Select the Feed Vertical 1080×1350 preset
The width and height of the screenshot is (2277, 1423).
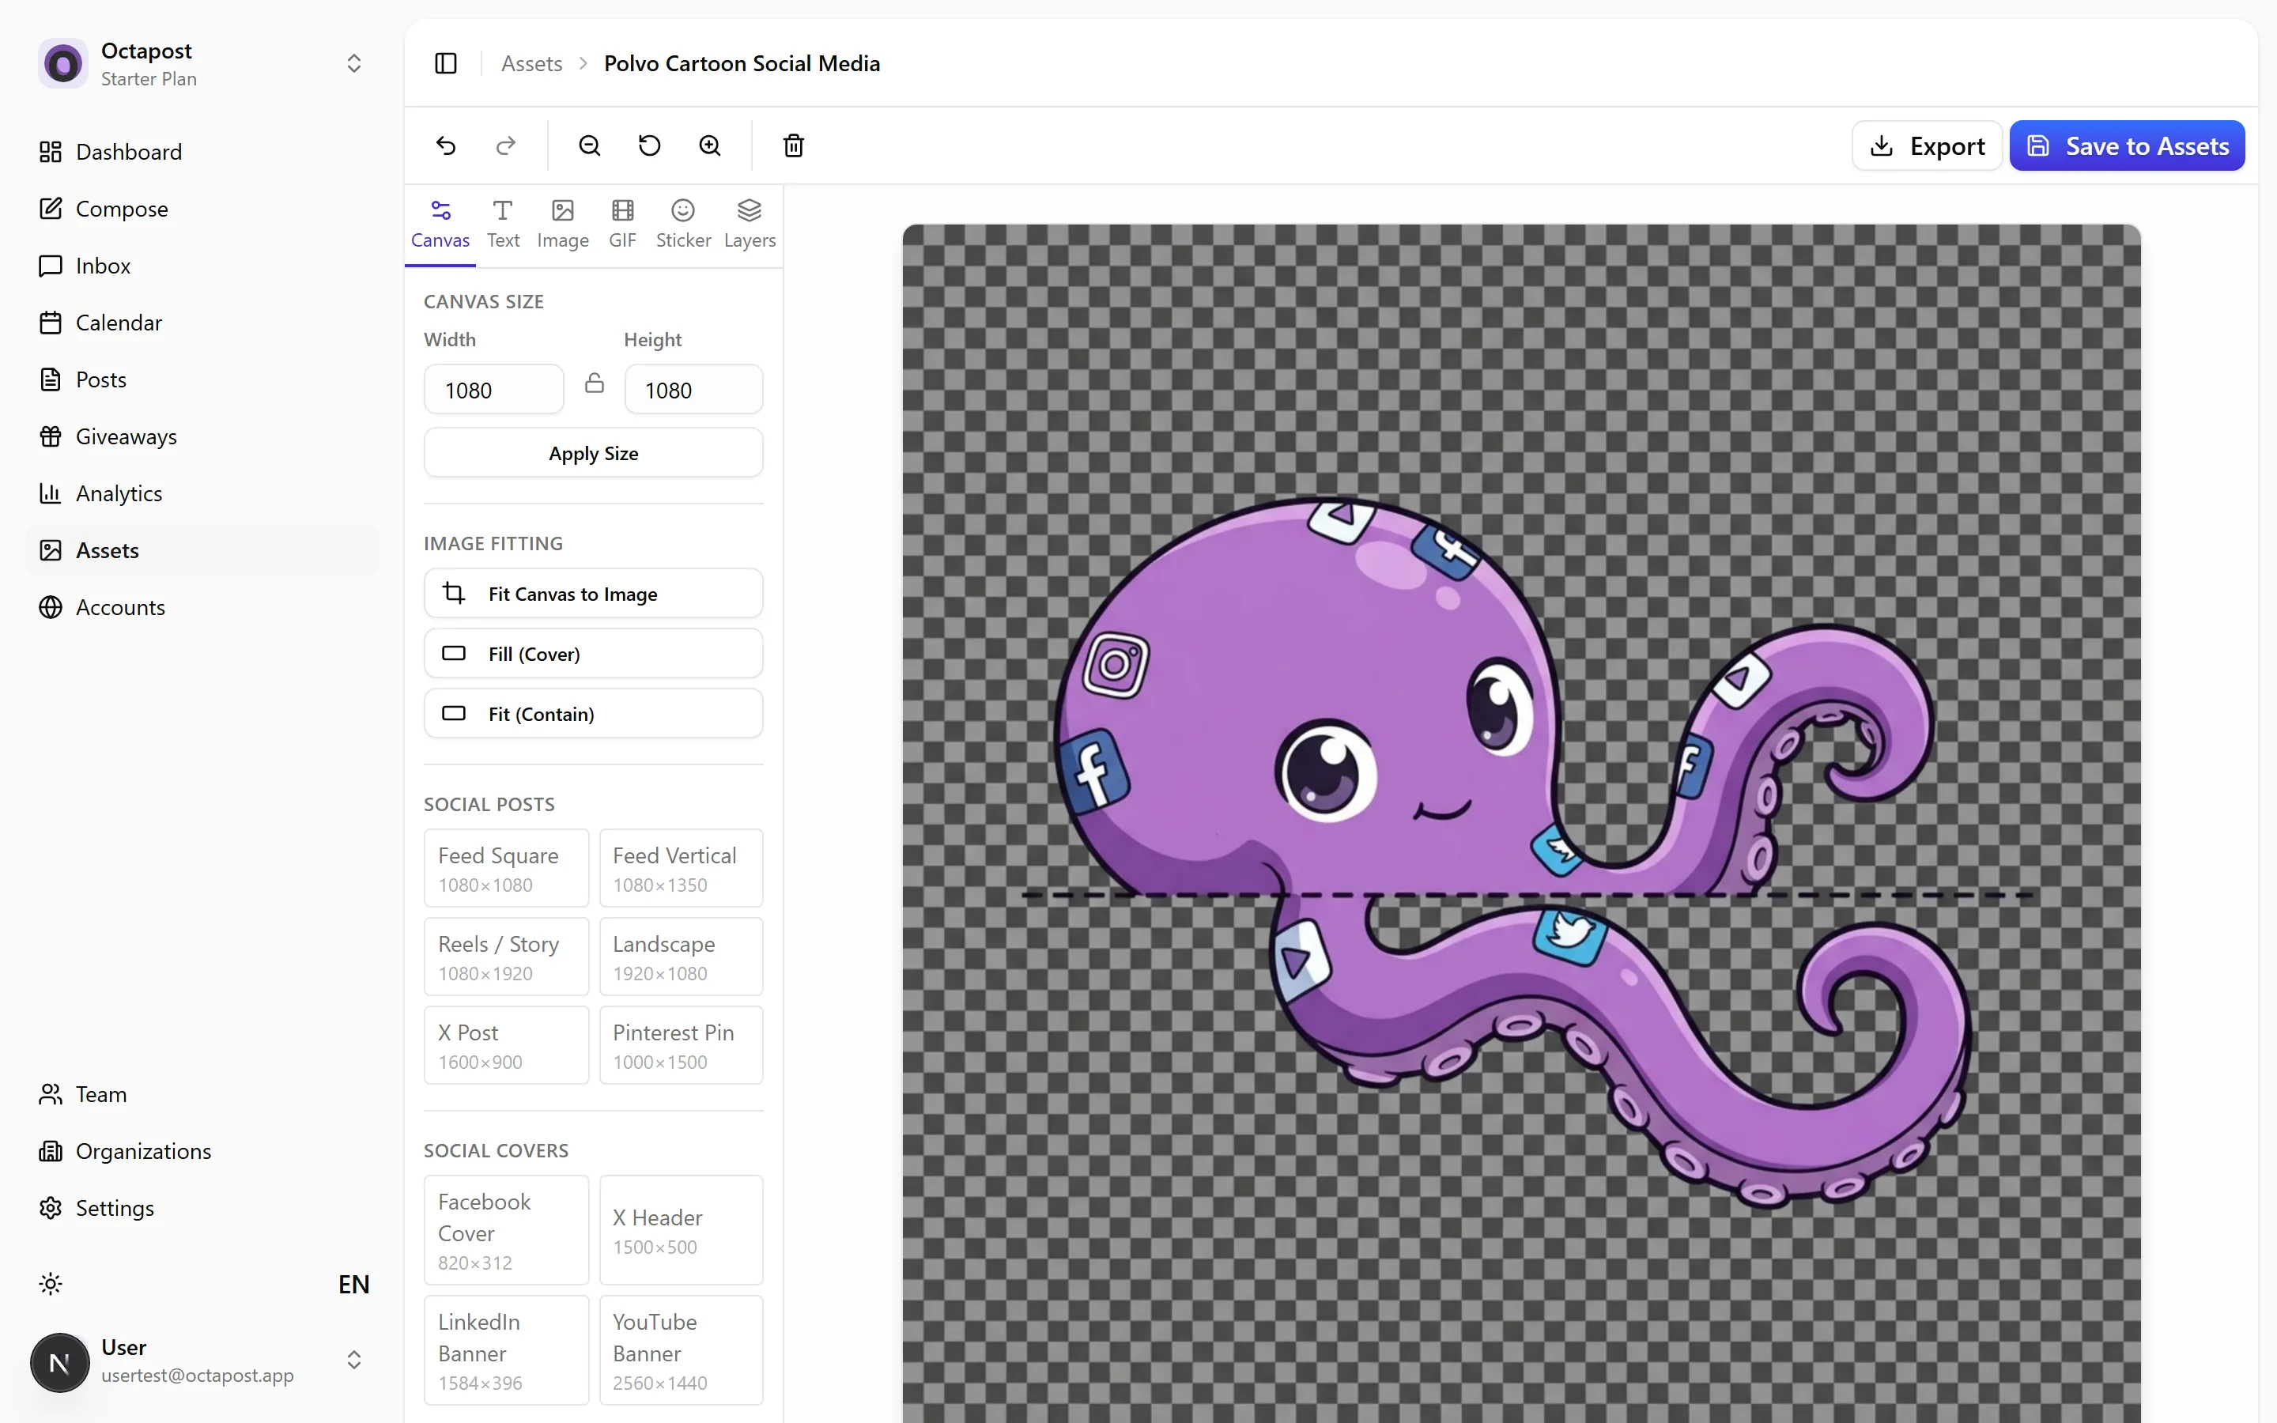[x=682, y=868]
